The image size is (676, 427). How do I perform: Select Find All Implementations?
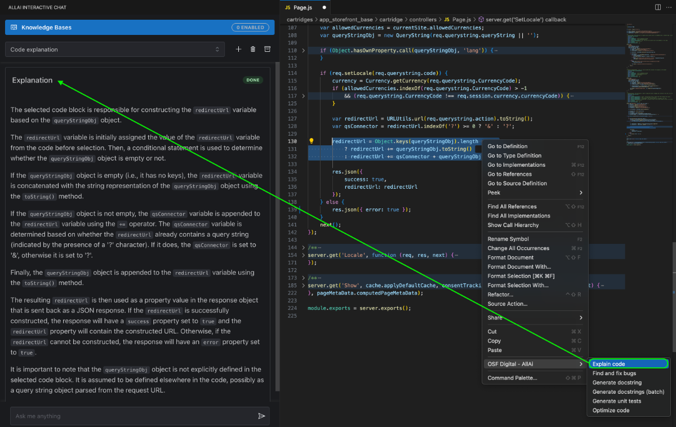tap(535, 216)
